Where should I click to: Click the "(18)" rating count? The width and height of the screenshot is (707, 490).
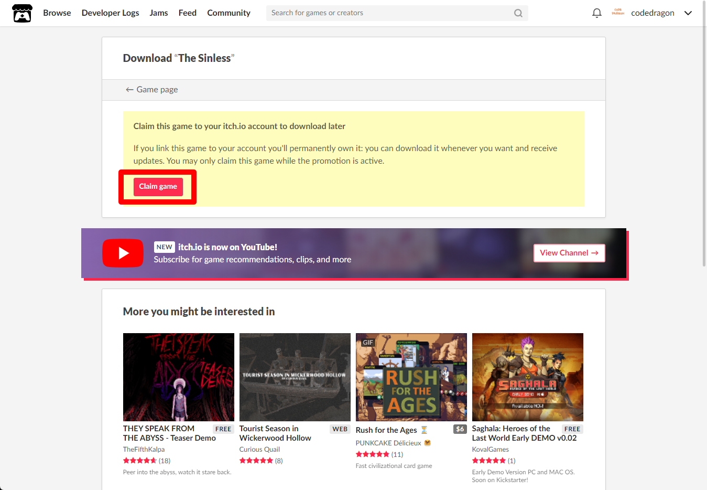(x=165, y=461)
